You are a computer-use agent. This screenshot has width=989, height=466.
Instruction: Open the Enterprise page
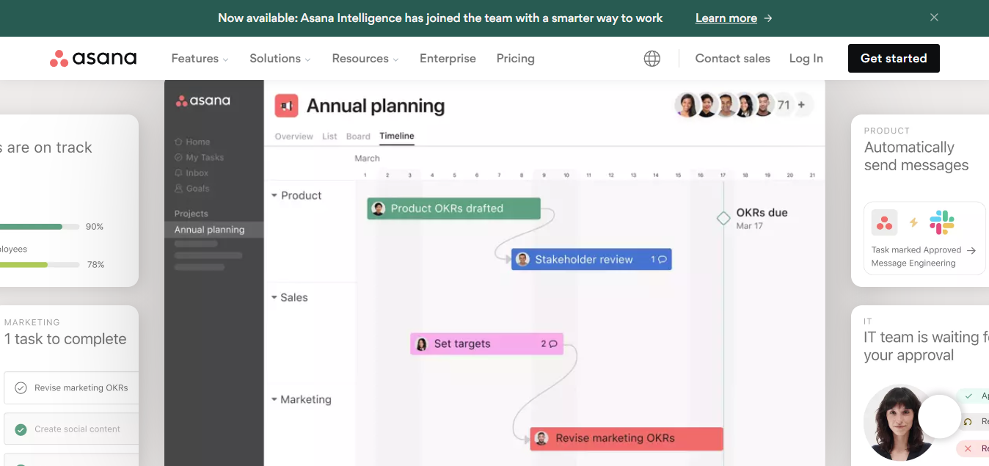448,59
